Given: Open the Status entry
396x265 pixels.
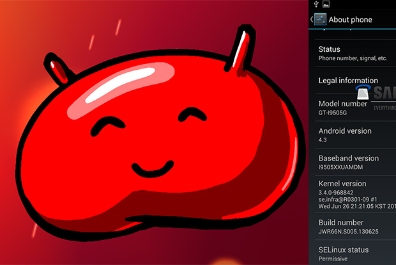Looking at the screenshot, I should (356, 53).
